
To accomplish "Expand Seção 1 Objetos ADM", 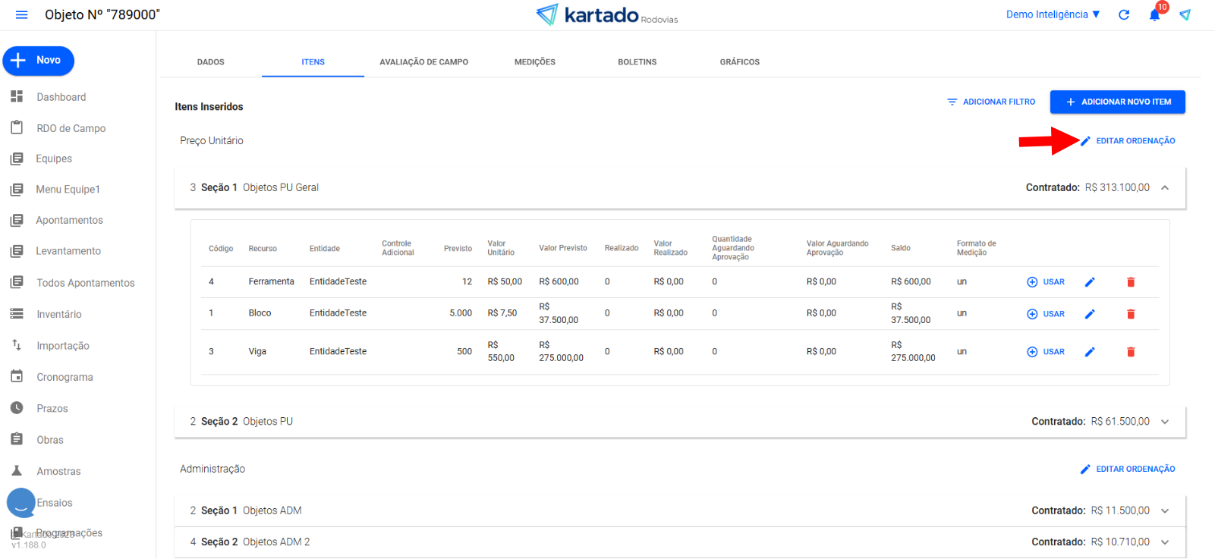I will 1165,511.
